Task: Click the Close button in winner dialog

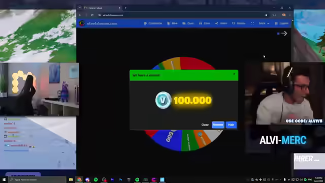Action: (x=205, y=125)
